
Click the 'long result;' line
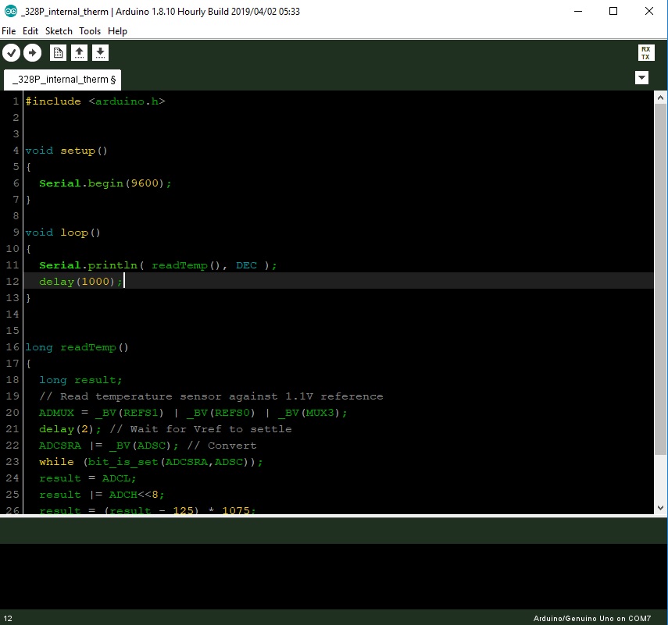tap(80, 380)
